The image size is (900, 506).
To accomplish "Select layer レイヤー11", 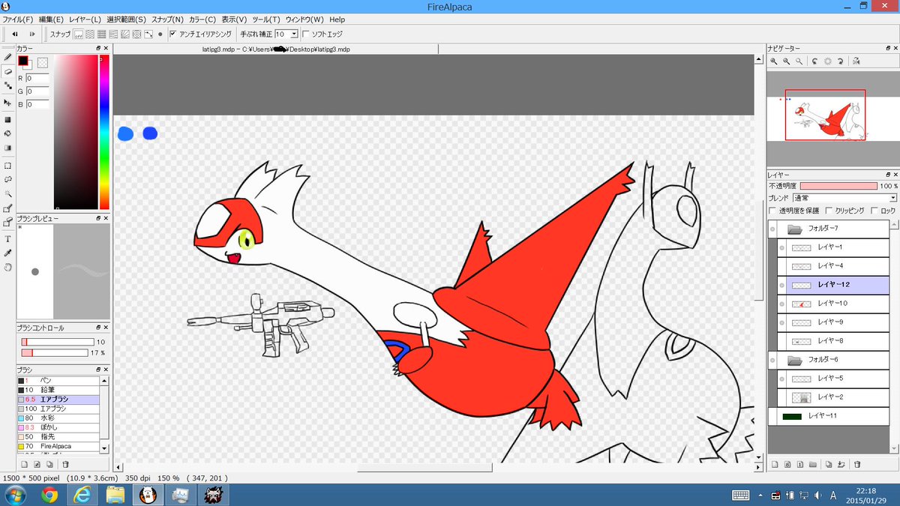I will click(x=829, y=416).
